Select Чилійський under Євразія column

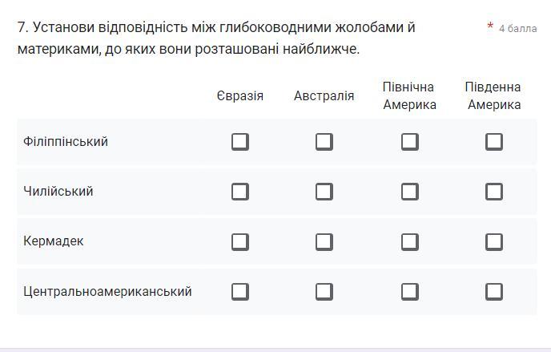pos(239,192)
